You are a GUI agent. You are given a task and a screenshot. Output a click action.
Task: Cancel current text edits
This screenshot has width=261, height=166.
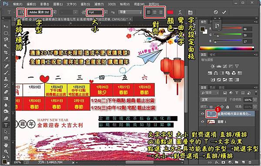click(216, 12)
